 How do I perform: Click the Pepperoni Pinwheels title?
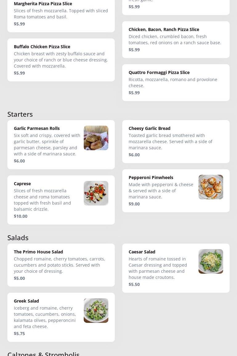pos(151,178)
